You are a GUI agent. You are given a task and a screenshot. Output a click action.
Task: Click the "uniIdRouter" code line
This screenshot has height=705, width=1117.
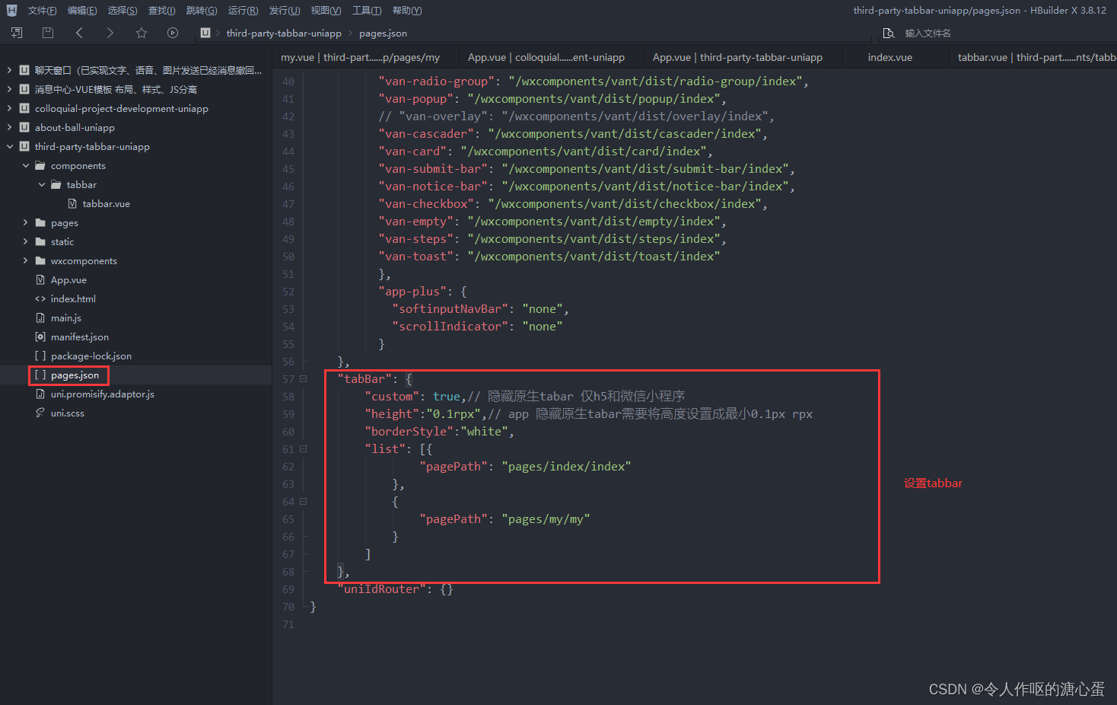(x=396, y=589)
